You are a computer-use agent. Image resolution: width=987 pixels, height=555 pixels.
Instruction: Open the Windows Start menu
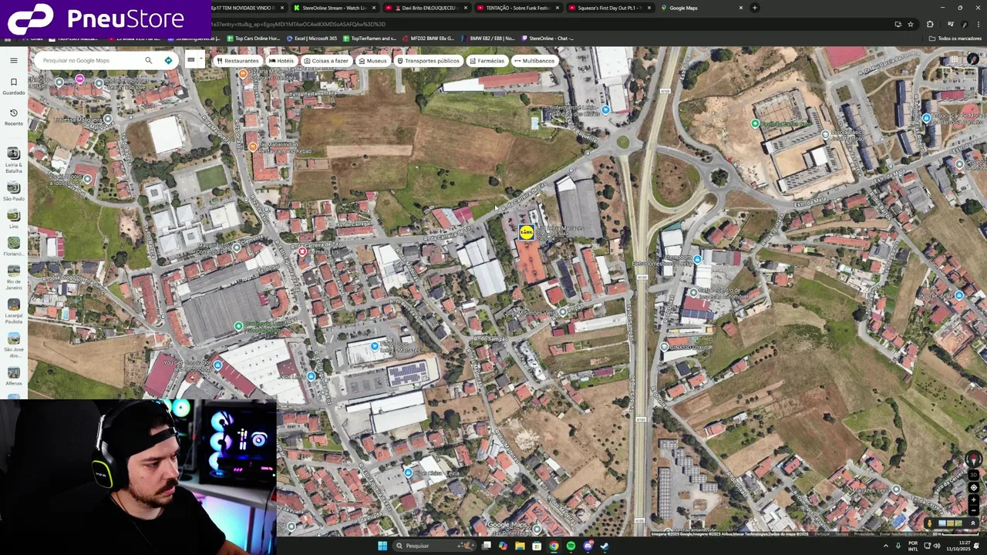[x=382, y=546]
